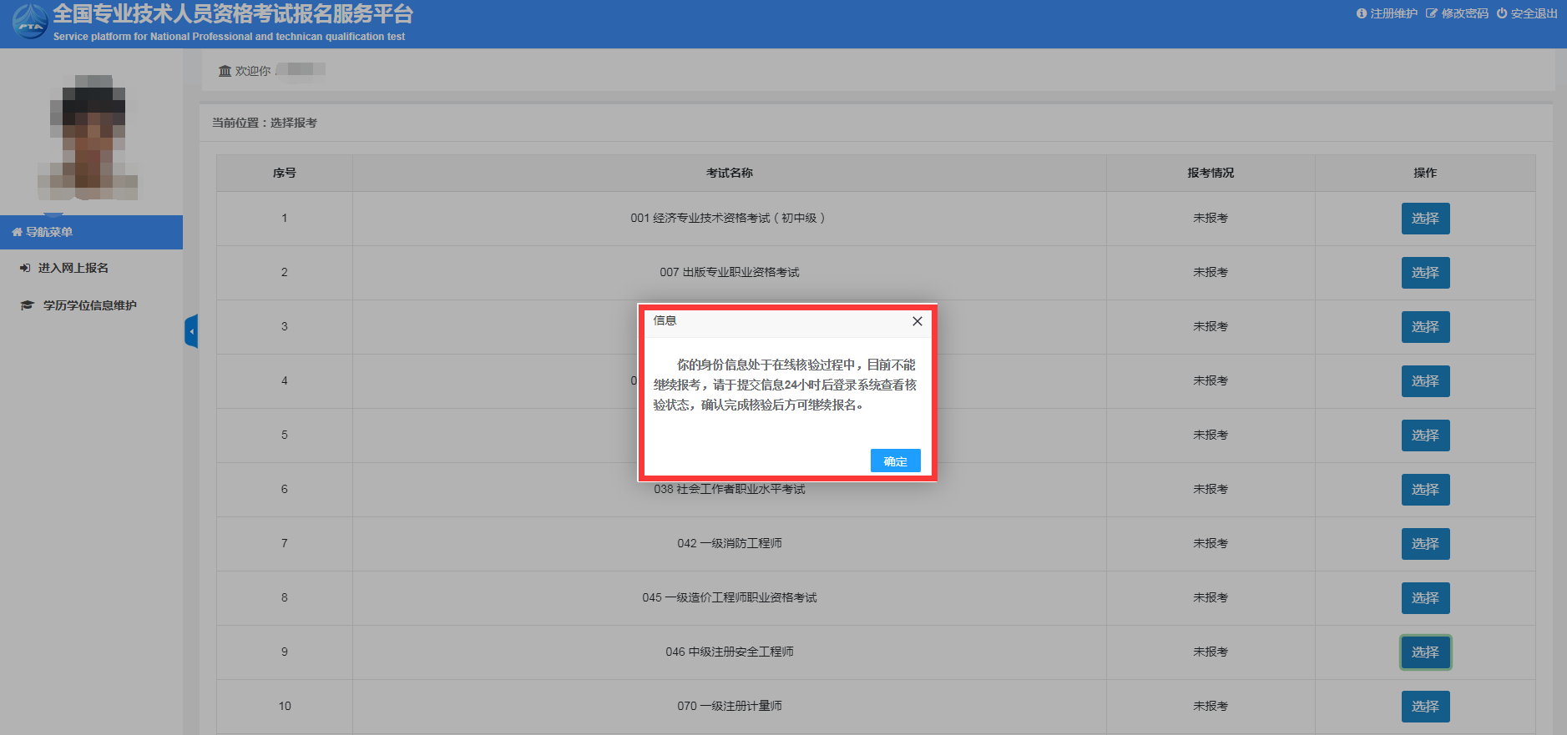Click the graduation cap icon for 学历学位信息维护
This screenshot has height=735, width=1567.
28,305
